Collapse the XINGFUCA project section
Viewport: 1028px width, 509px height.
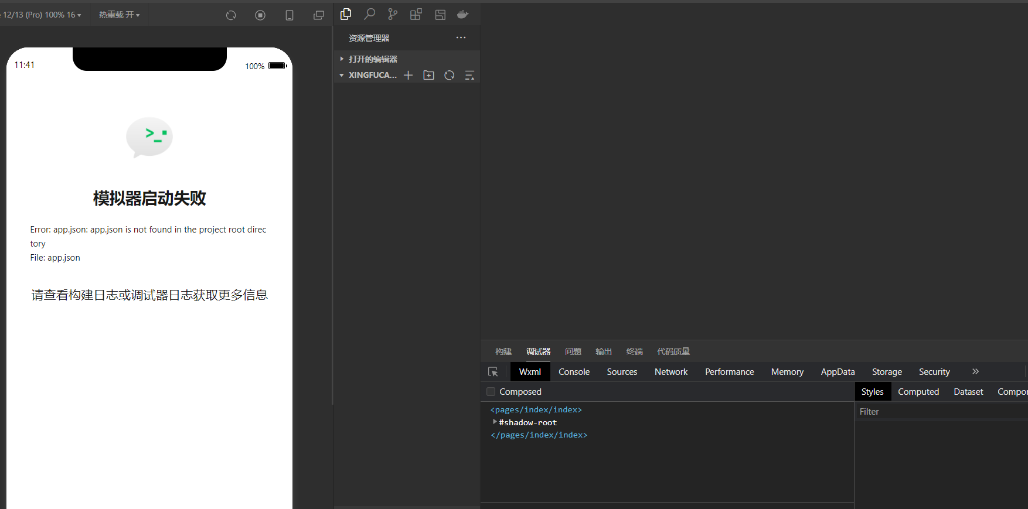368,75
